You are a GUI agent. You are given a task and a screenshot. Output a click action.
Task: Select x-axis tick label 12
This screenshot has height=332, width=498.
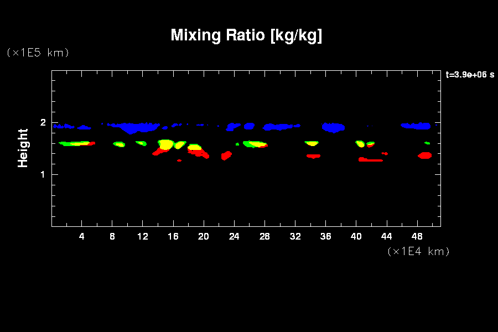click(143, 236)
